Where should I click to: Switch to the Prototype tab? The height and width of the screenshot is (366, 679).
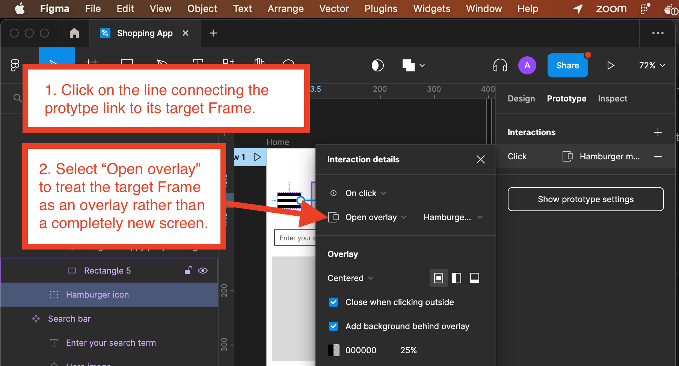tap(566, 98)
